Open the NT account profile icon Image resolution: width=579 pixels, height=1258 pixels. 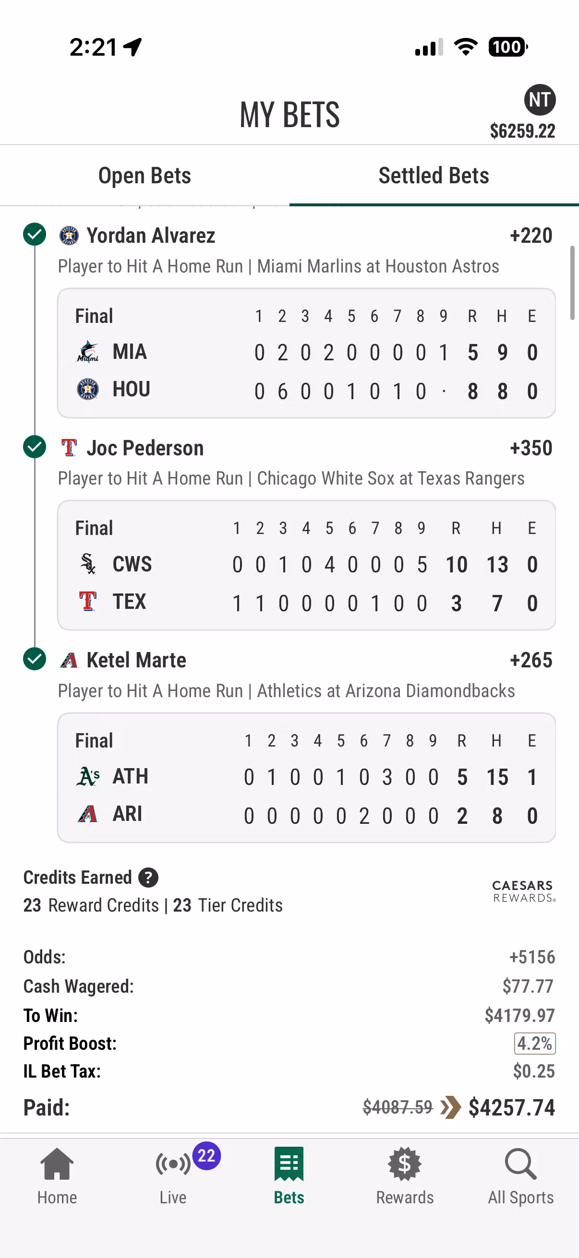click(540, 100)
